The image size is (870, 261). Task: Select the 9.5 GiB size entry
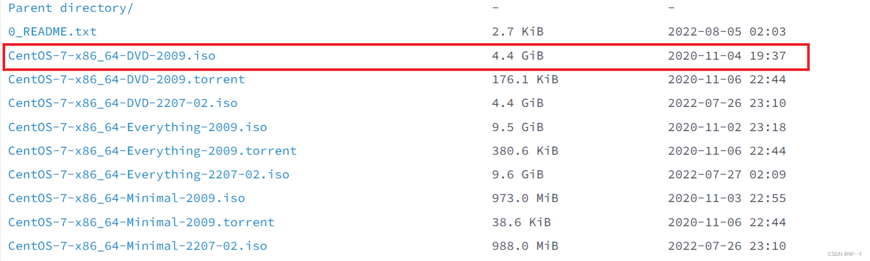pyautogui.click(x=517, y=127)
